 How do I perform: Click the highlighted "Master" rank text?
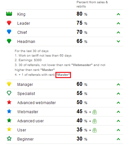pos(63,75)
